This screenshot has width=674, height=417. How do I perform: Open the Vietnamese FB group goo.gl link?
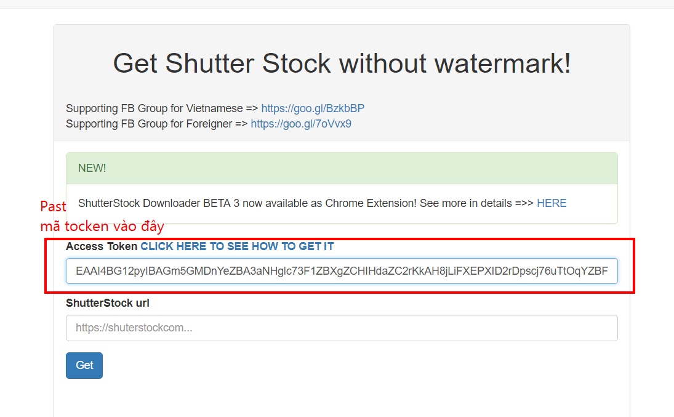coord(313,108)
